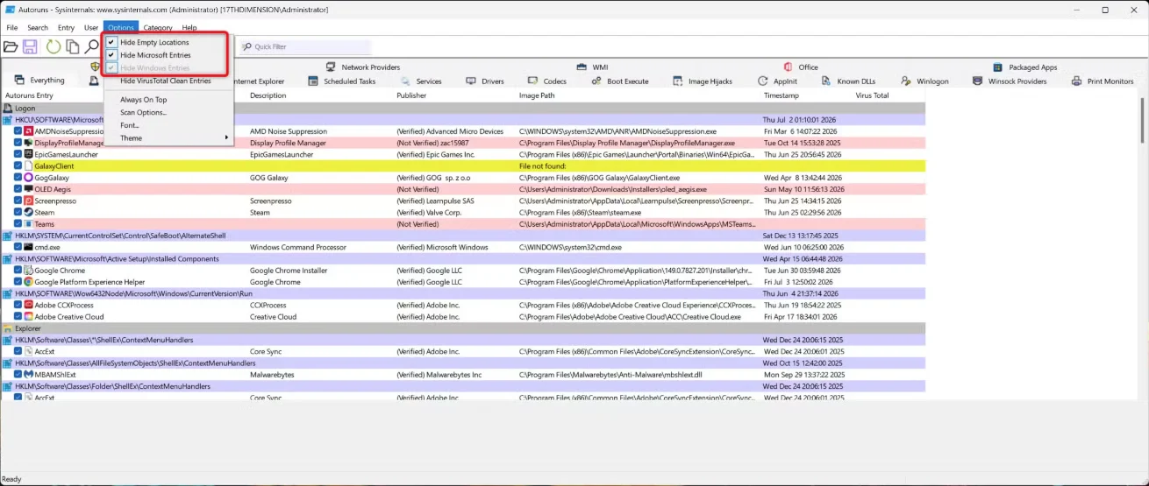
Task: Click the Scheduled Tasks tab icon
Action: coord(314,81)
